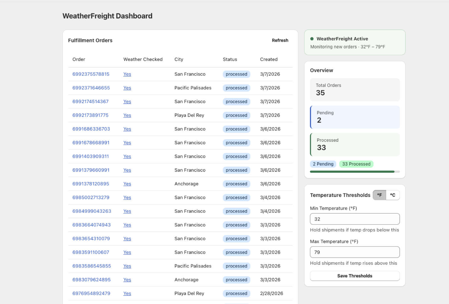
Task: Click Yes for the Playa Del Rey 3/7 order
Action: [x=127, y=115]
